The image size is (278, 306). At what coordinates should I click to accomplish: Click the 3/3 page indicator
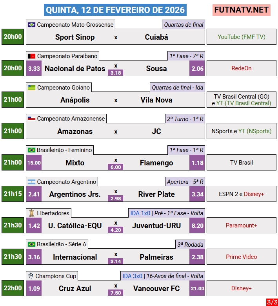271,302
